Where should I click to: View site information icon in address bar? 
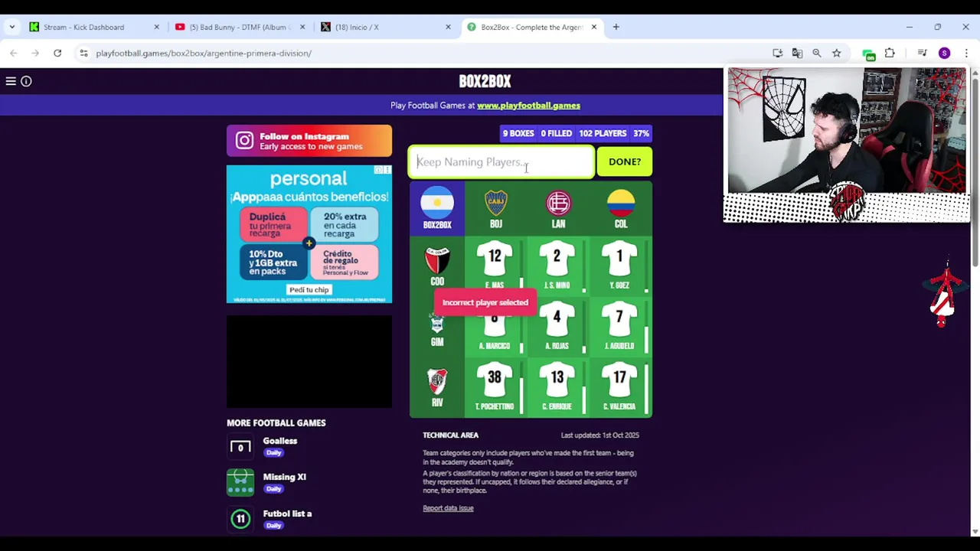(x=83, y=53)
